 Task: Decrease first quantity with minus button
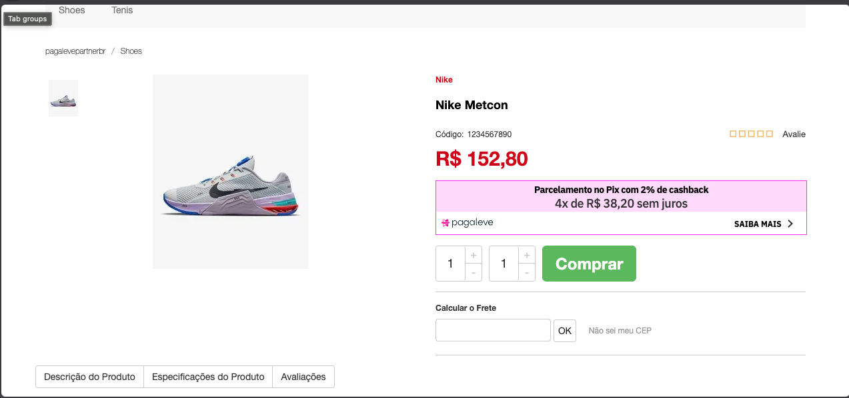click(474, 272)
